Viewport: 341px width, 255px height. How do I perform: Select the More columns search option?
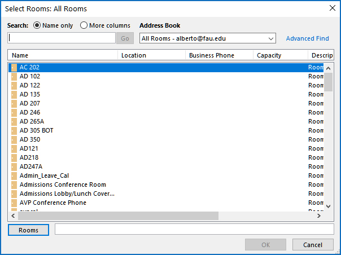[x=84, y=25]
